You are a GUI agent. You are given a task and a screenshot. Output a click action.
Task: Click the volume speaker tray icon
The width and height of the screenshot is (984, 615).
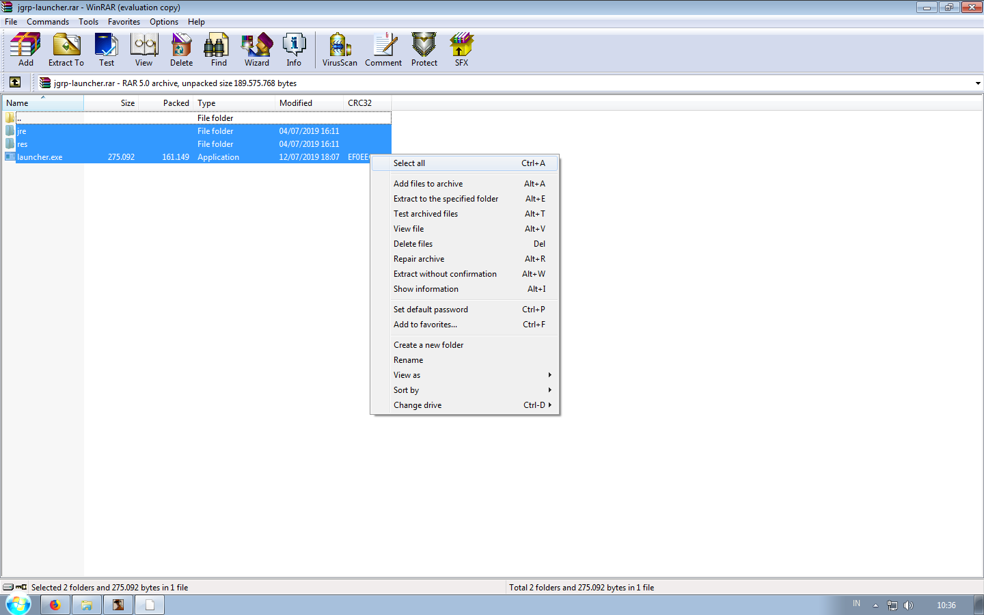pyautogui.click(x=908, y=605)
